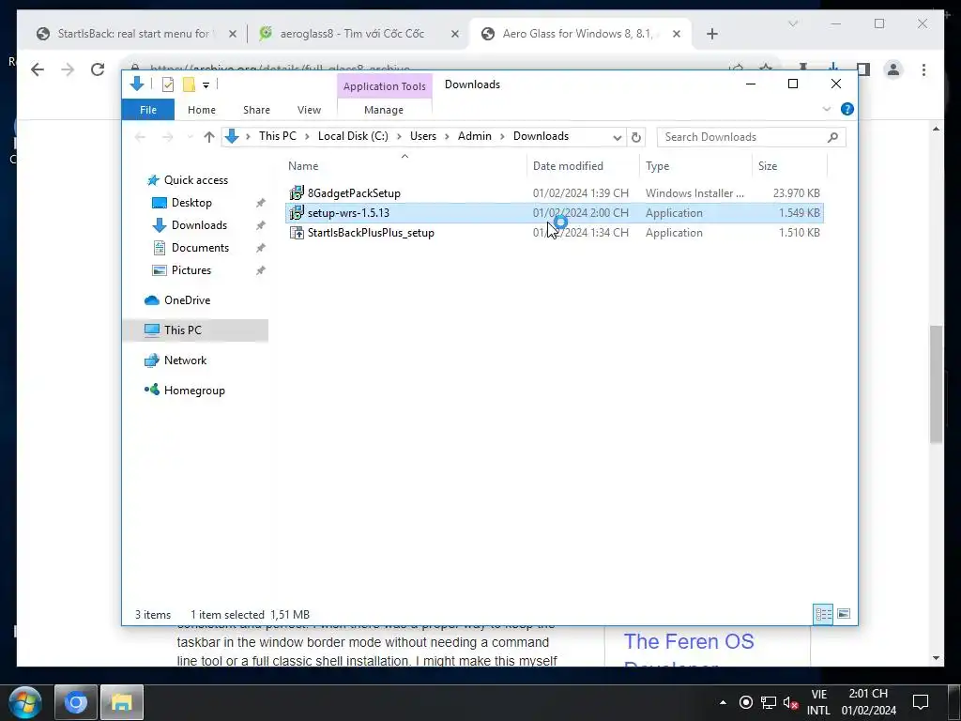Open the File ribbon tab
961x721 pixels.
pos(147,110)
